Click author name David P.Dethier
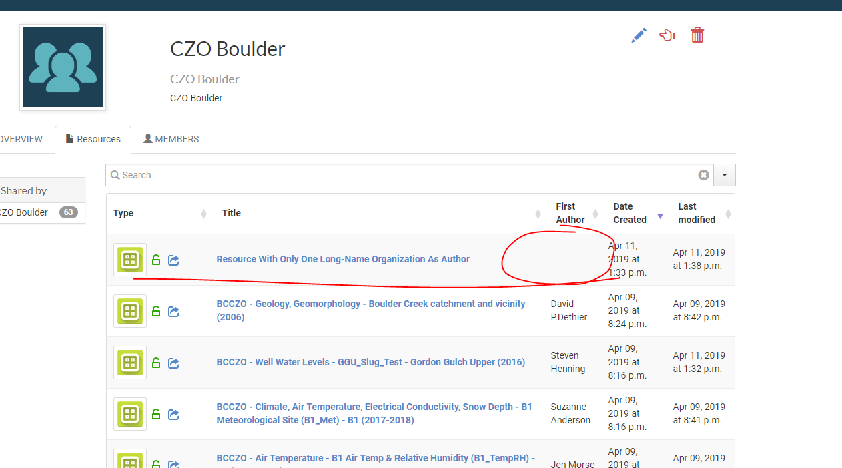 pyautogui.click(x=569, y=310)
